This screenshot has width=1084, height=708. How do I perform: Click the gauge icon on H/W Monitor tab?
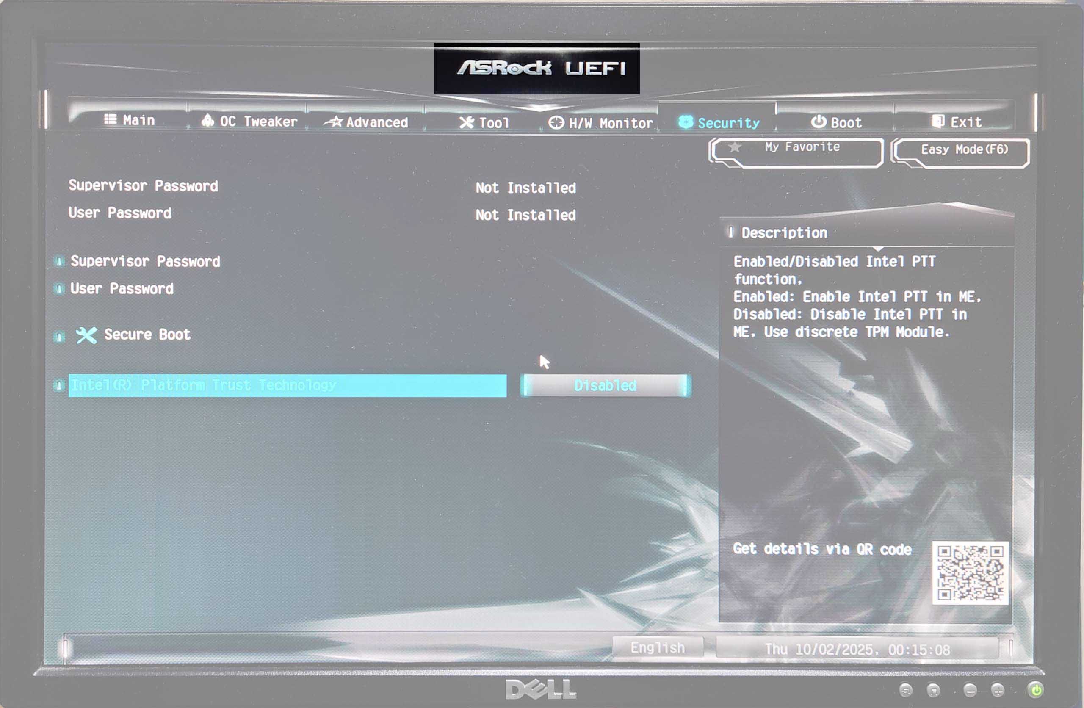(556, 122)
